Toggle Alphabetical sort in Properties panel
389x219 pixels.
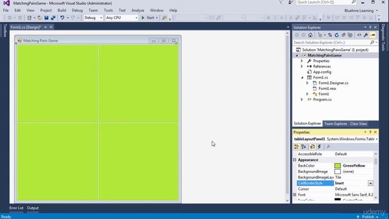point(303,147)
